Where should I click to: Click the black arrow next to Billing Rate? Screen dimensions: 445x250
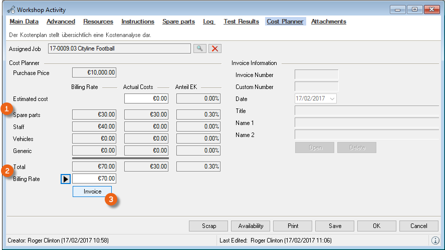(x=66, y=179)
